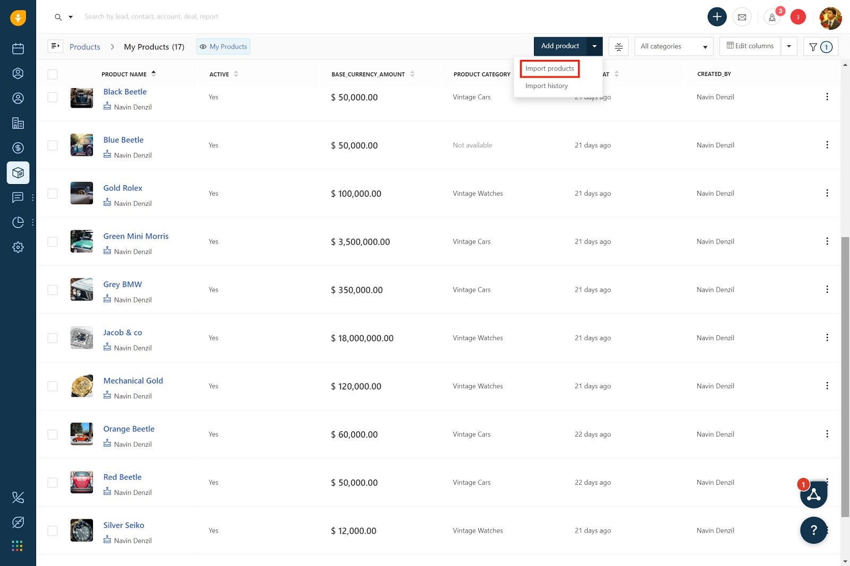Open the Conversations chat icon in sidebar
Viewport: 850px width, 566px height.
click(x=18, y=197)
